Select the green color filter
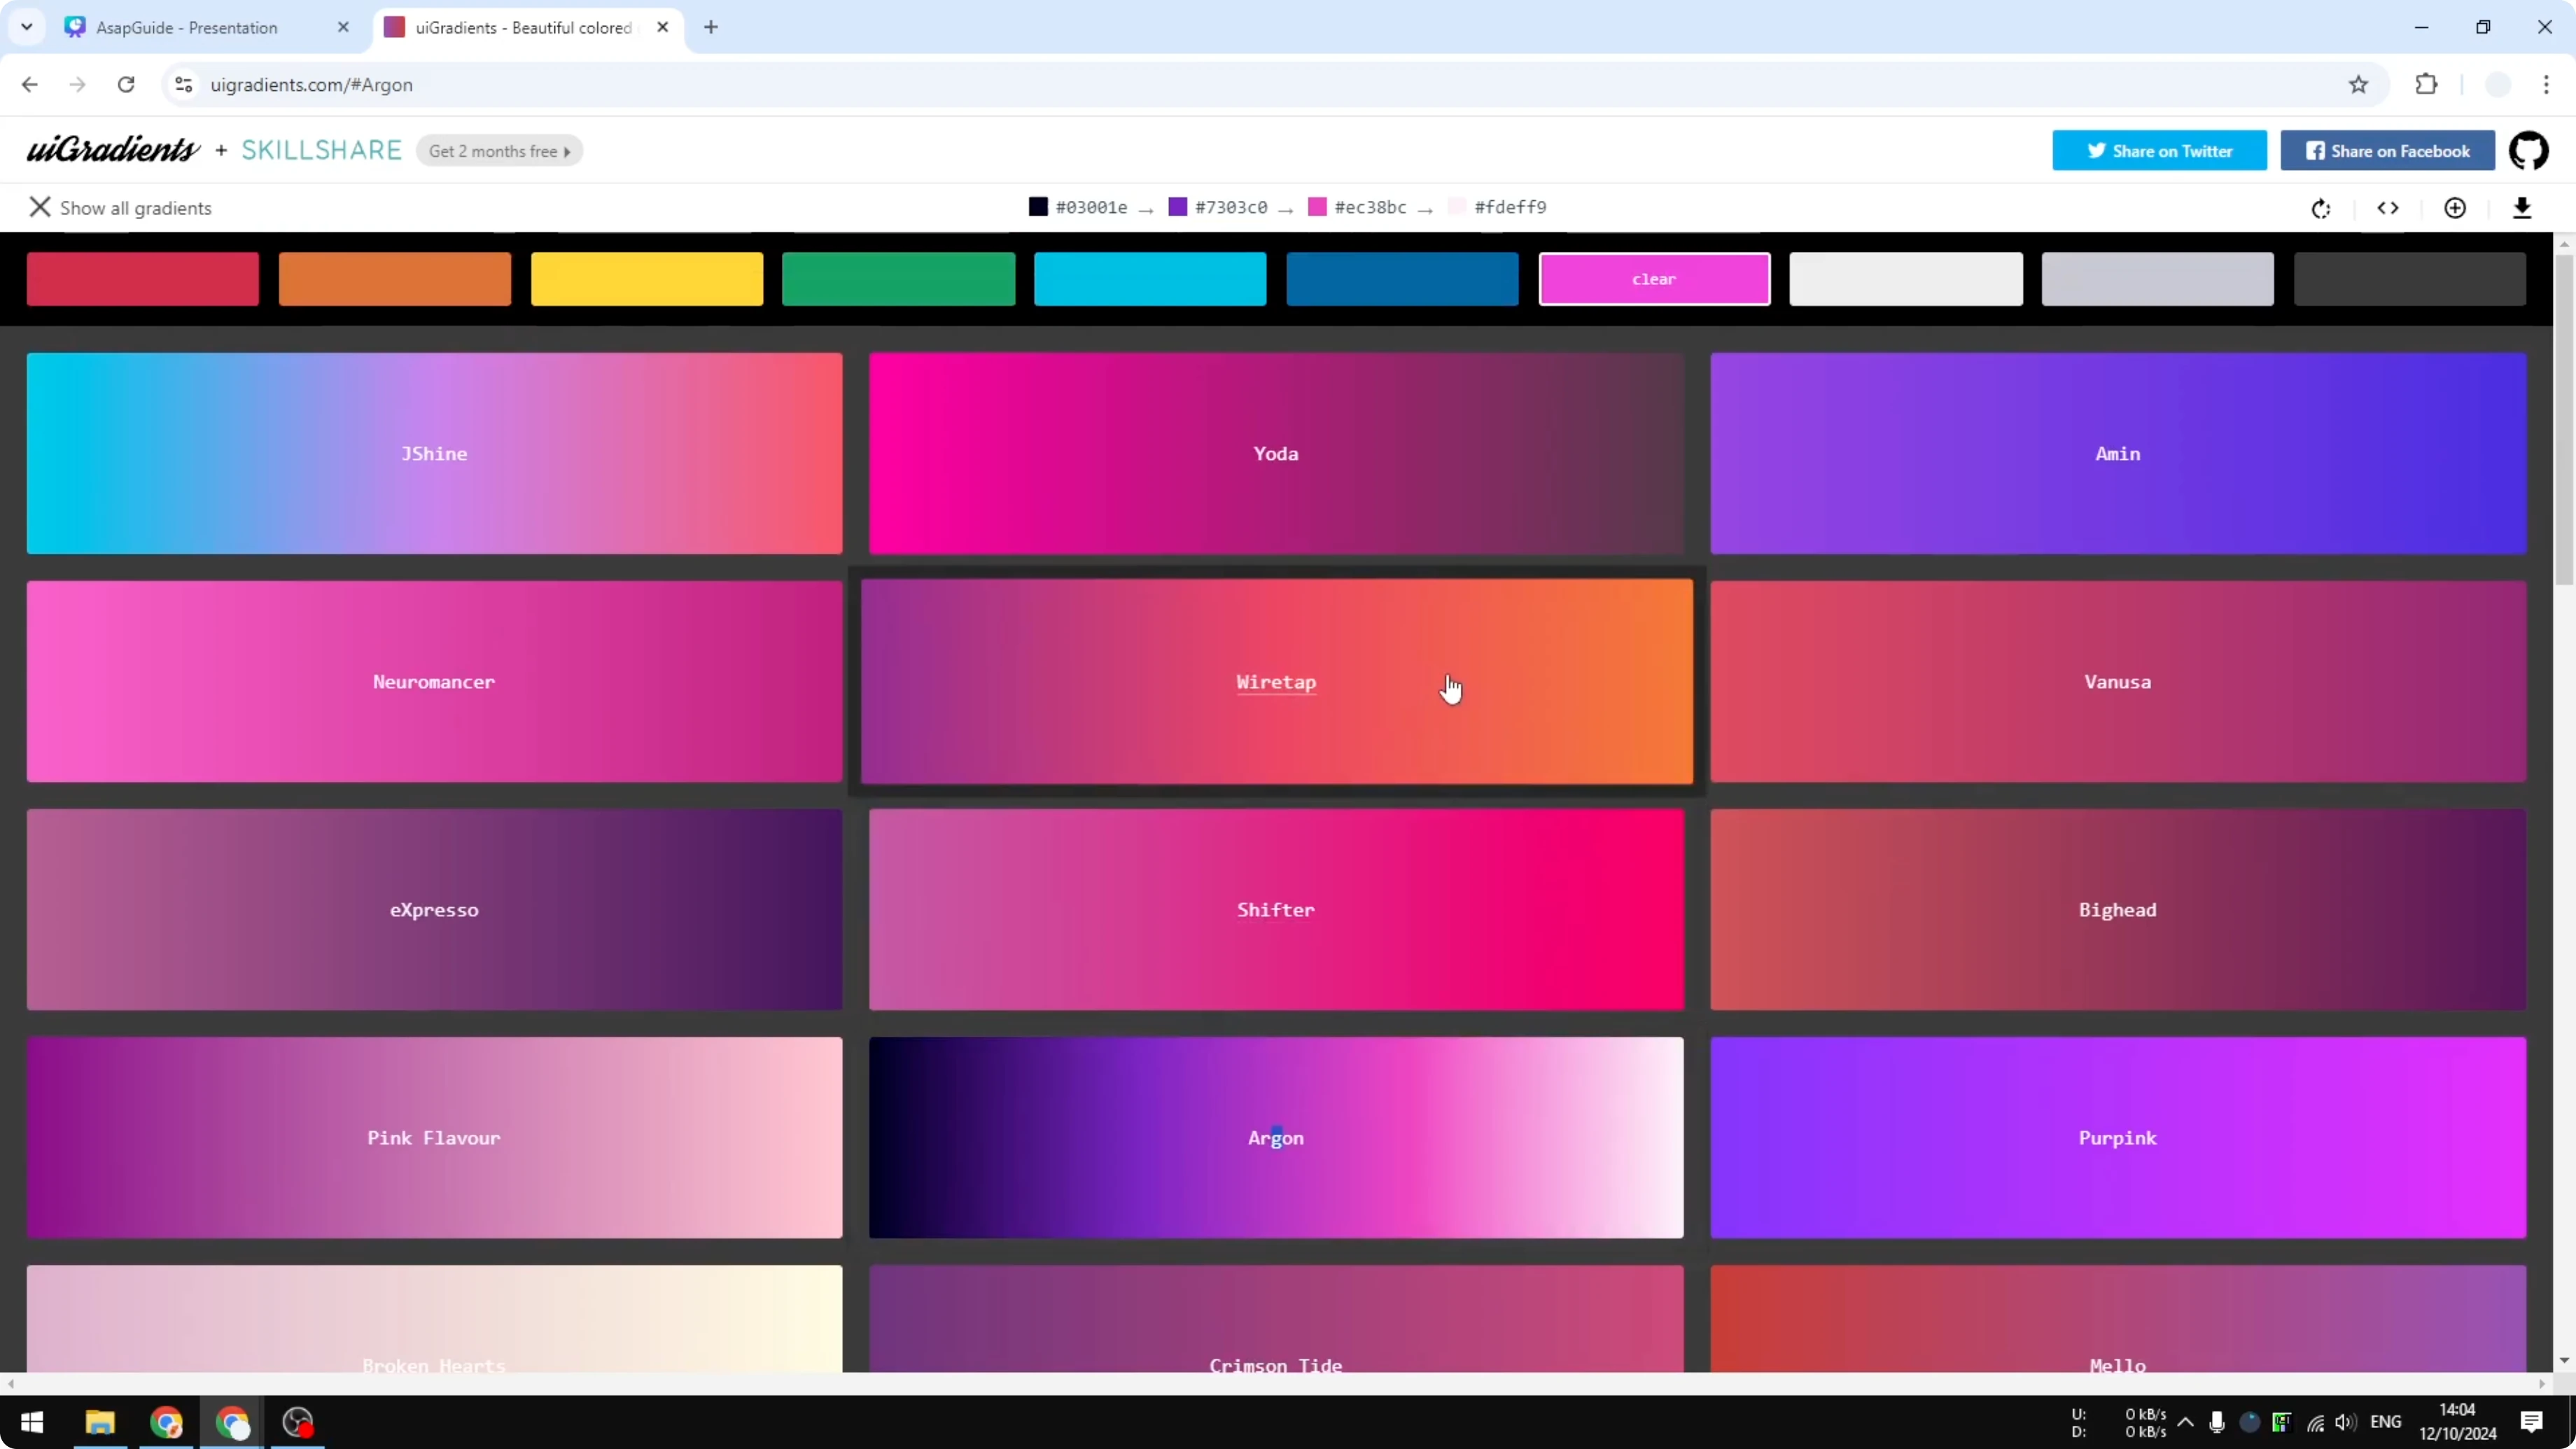The width and height of the screenshot is (2576, 1449). [897, 279]
